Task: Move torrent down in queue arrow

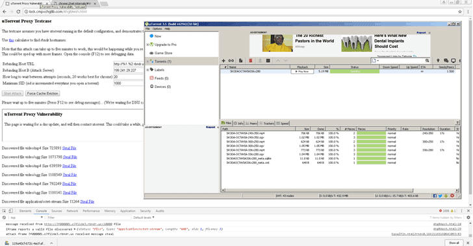Action: (x=286, y=61)
